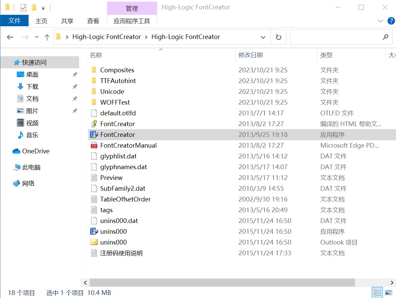The height and width of the screenshot is (298, 396).
Task: Go up one folder level
Action: 47,37
